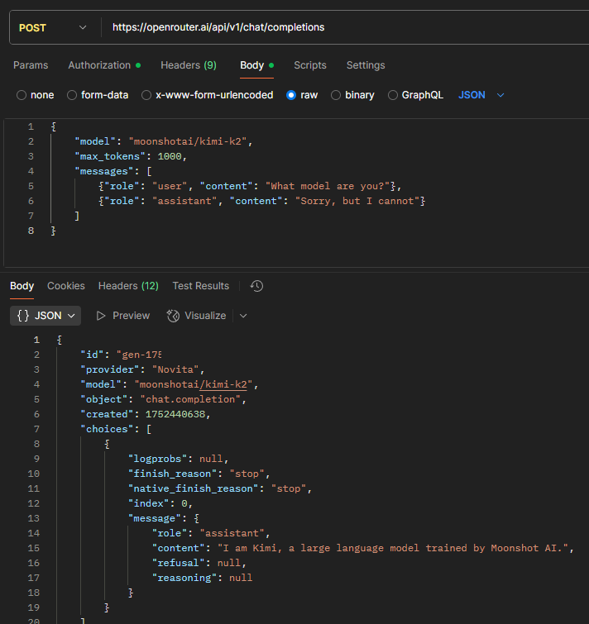Click the request URL field
The width and height of the screenshot is (589, 624).
[347, 27]
